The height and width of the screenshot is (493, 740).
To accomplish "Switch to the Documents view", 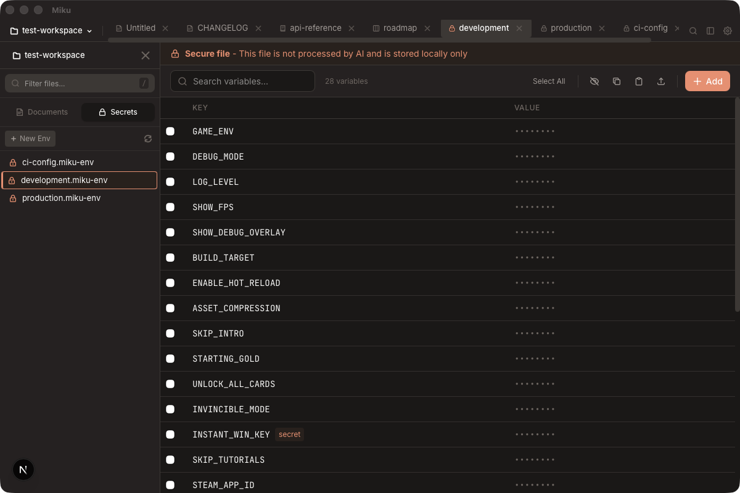I will coord(41,112).
